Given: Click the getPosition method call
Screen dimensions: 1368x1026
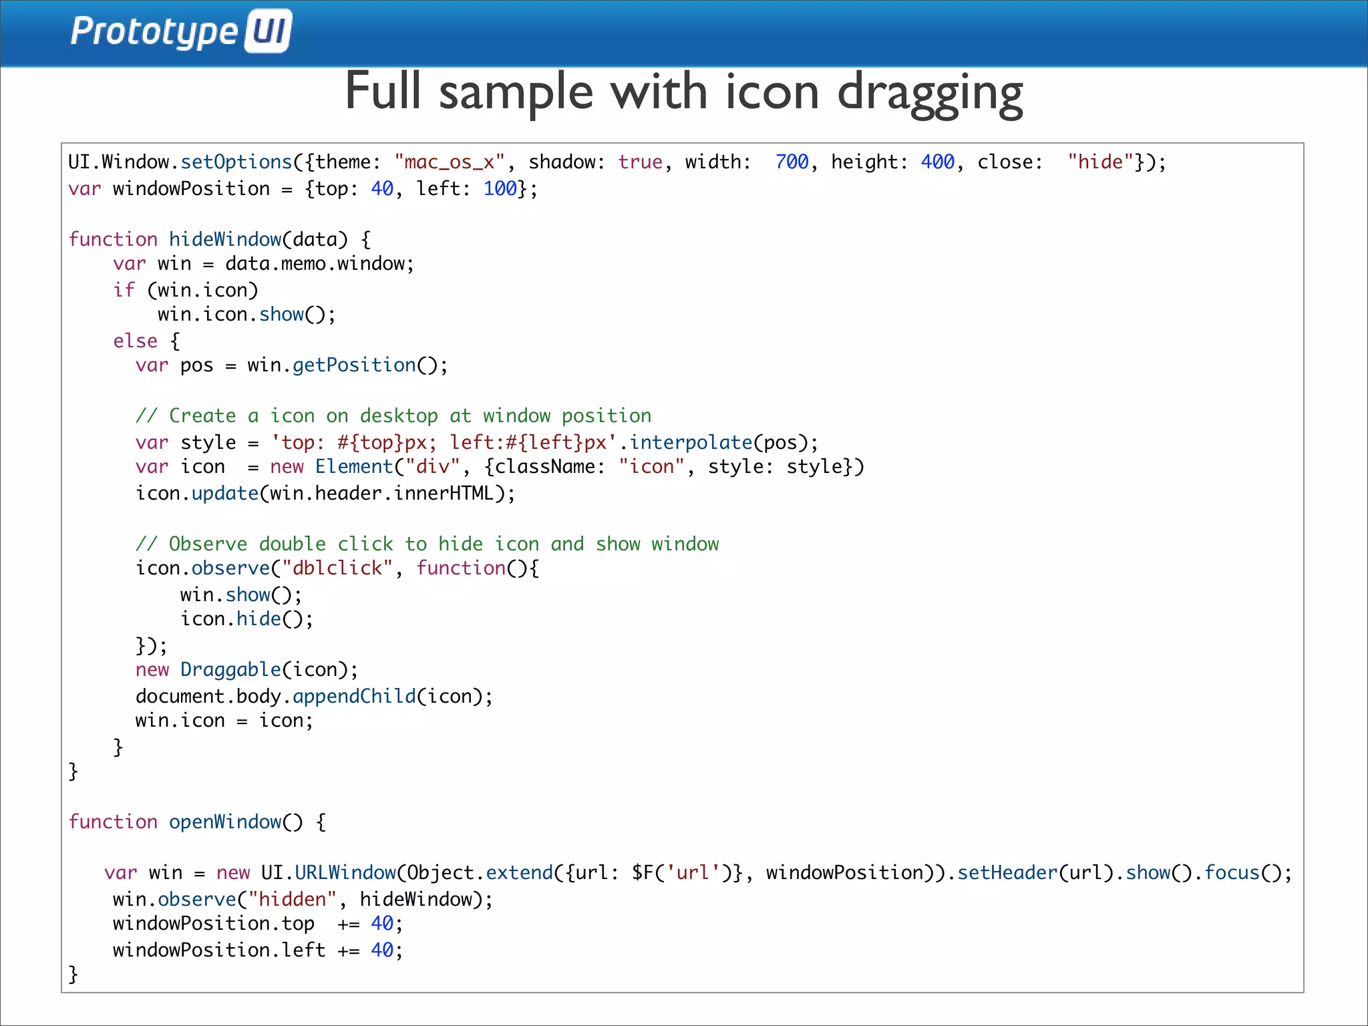Looking at the screenshot, I should (354, 365).
